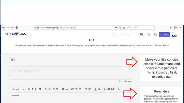
Task: Click the browser Search box
Action: tap(141, 27)
